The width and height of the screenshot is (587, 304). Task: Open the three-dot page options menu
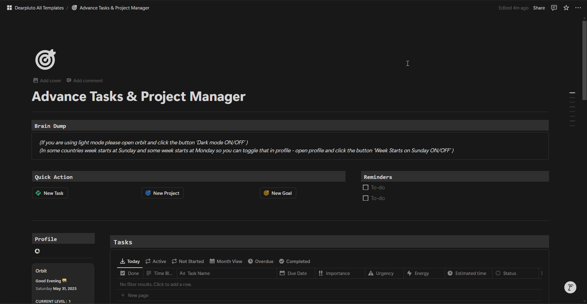point(578,8)
